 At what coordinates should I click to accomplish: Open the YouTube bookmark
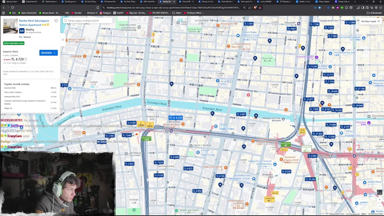[x=76, y=13]
